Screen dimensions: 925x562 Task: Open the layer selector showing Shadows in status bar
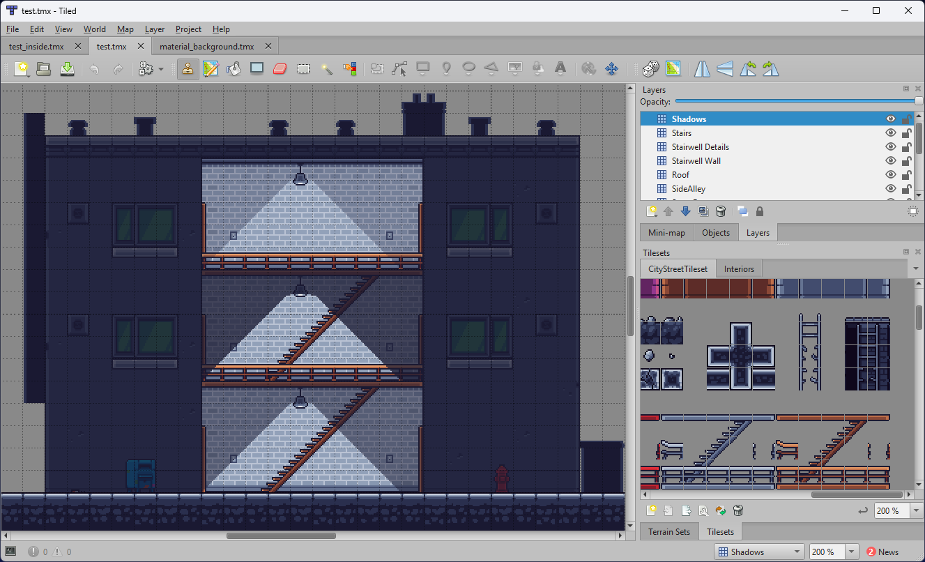[759, 551]
